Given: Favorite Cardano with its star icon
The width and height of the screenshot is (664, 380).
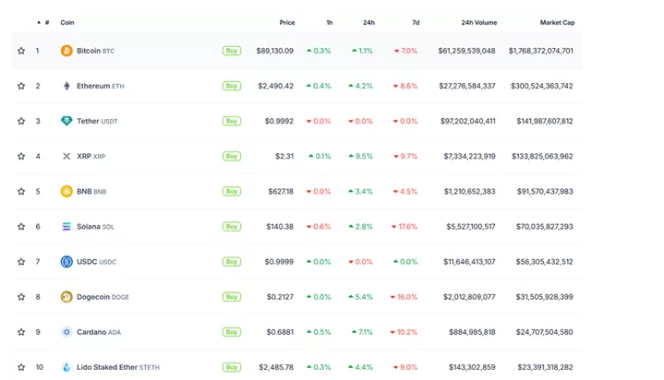Looking at the screenshot, I should pyautogui.click(x=21, y=332).
